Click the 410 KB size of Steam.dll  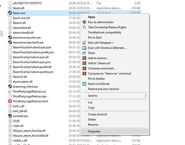136,8
